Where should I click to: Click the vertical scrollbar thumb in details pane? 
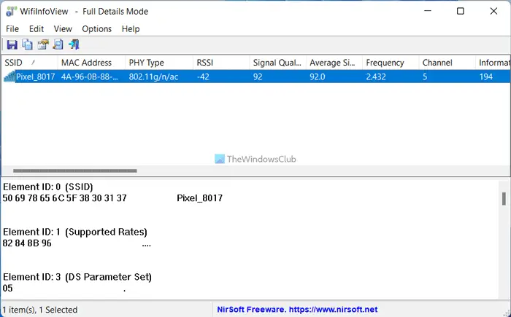(x=504, y=199)
